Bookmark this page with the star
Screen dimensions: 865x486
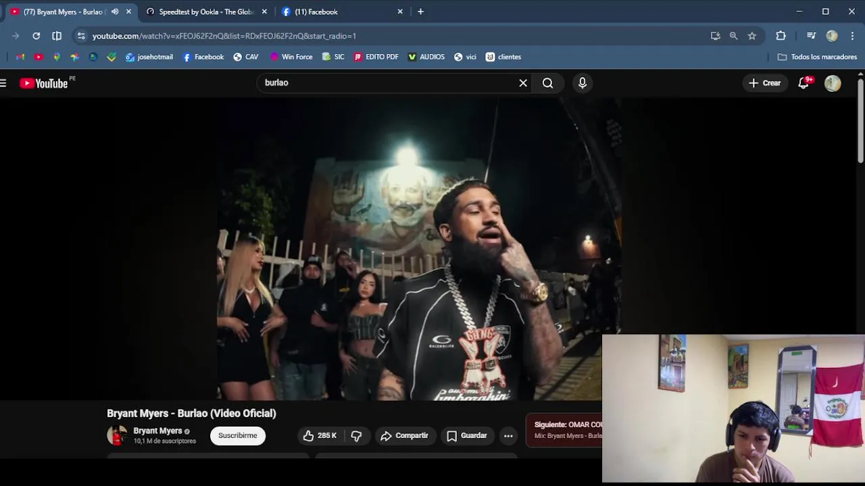[752, 36]
